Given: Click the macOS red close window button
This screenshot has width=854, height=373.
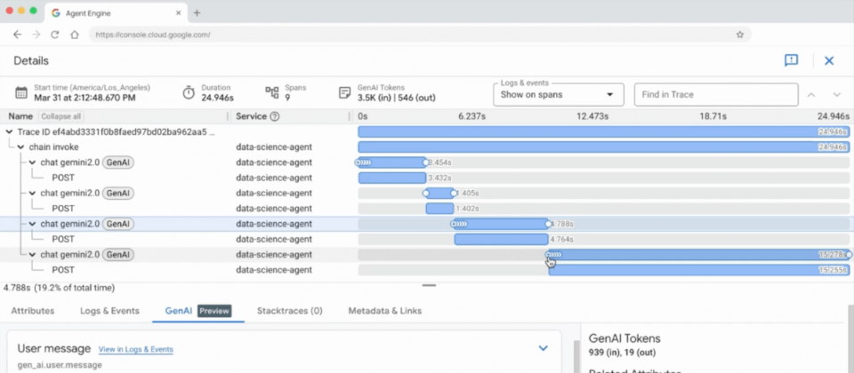Looking at the screenshot, I should [x=9, y=11].
